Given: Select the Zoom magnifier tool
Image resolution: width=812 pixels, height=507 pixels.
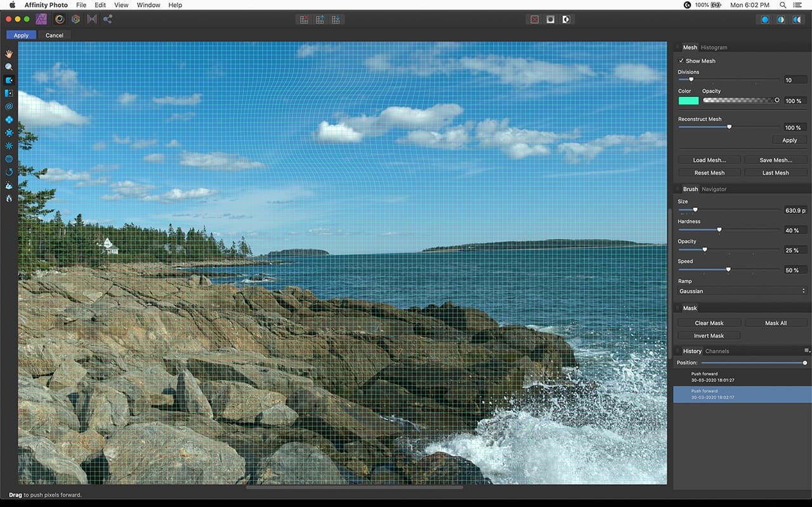Looking at the screenshot, I should [9, 67].
